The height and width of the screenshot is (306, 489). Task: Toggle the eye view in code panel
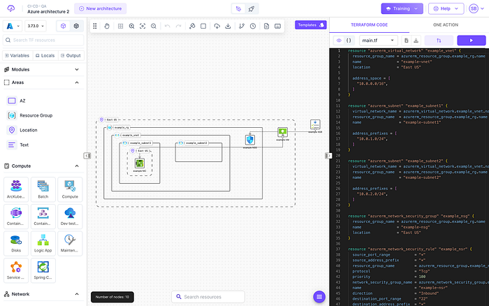(x=339, y=41)
